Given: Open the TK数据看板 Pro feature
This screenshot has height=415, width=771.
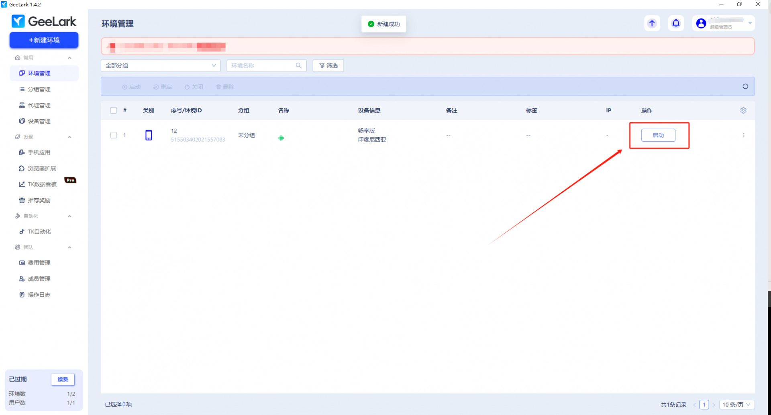Looking at the screenshot, I should [x=41, y=184].
